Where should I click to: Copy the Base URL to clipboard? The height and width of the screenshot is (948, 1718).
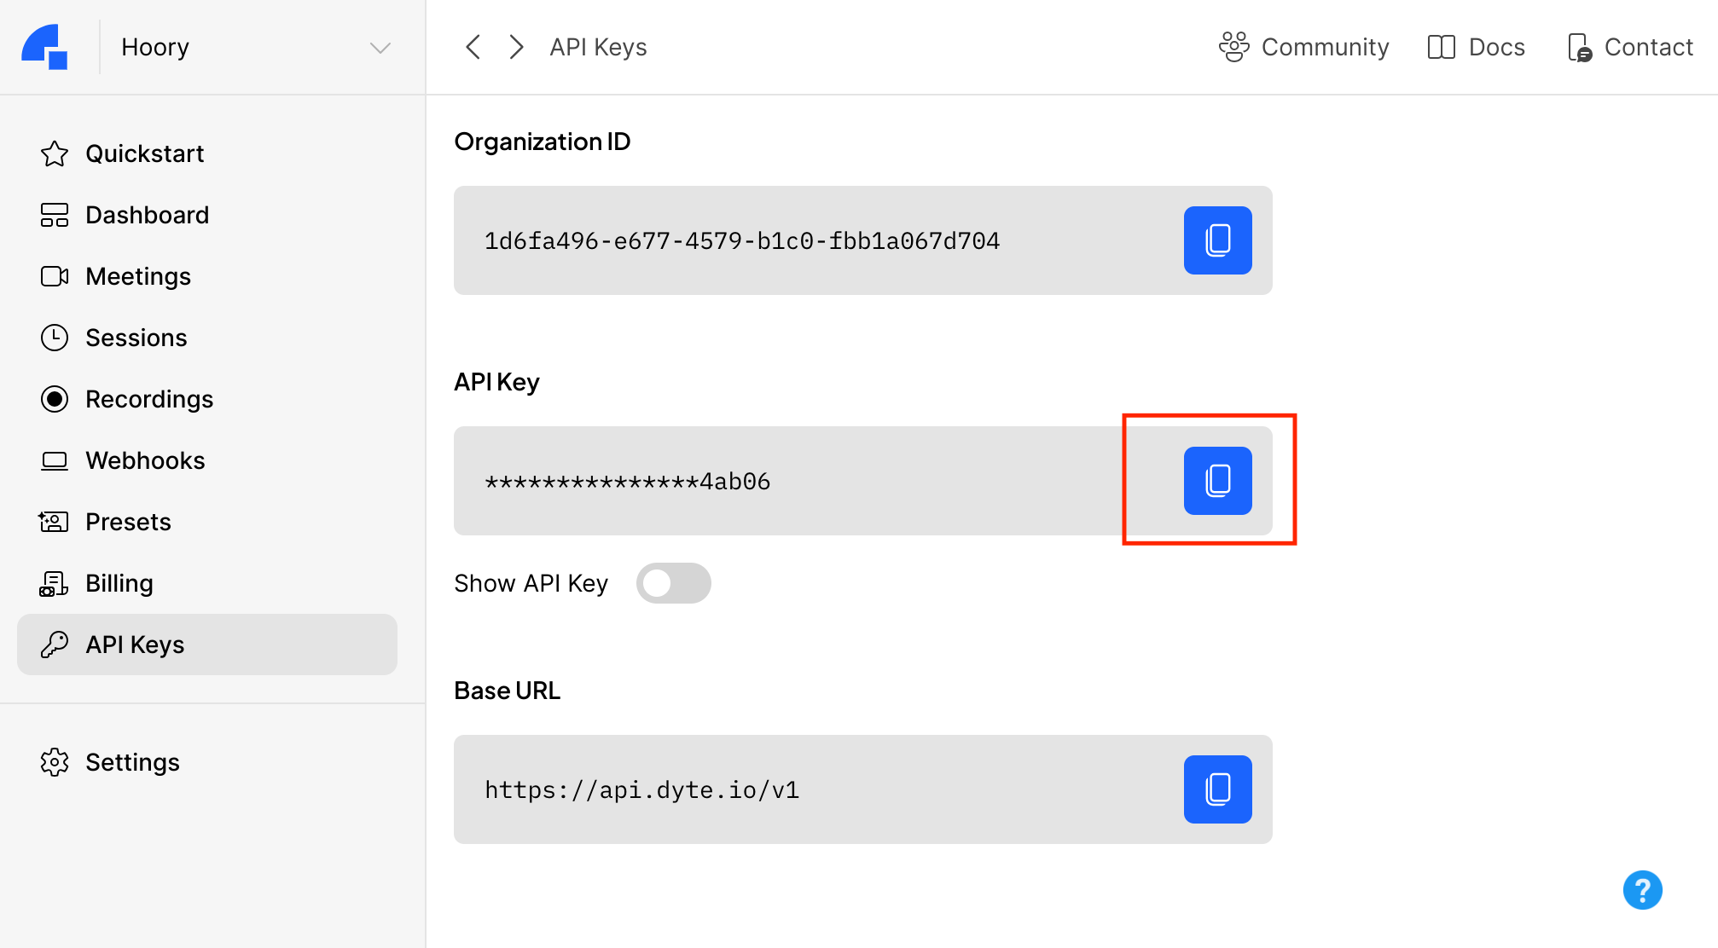[x=1217, y=789]
